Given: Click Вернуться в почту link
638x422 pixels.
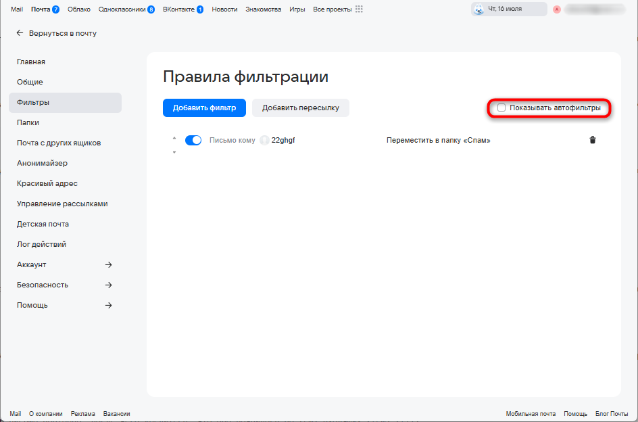Looking at the screenshot, I should pos(63,33).
